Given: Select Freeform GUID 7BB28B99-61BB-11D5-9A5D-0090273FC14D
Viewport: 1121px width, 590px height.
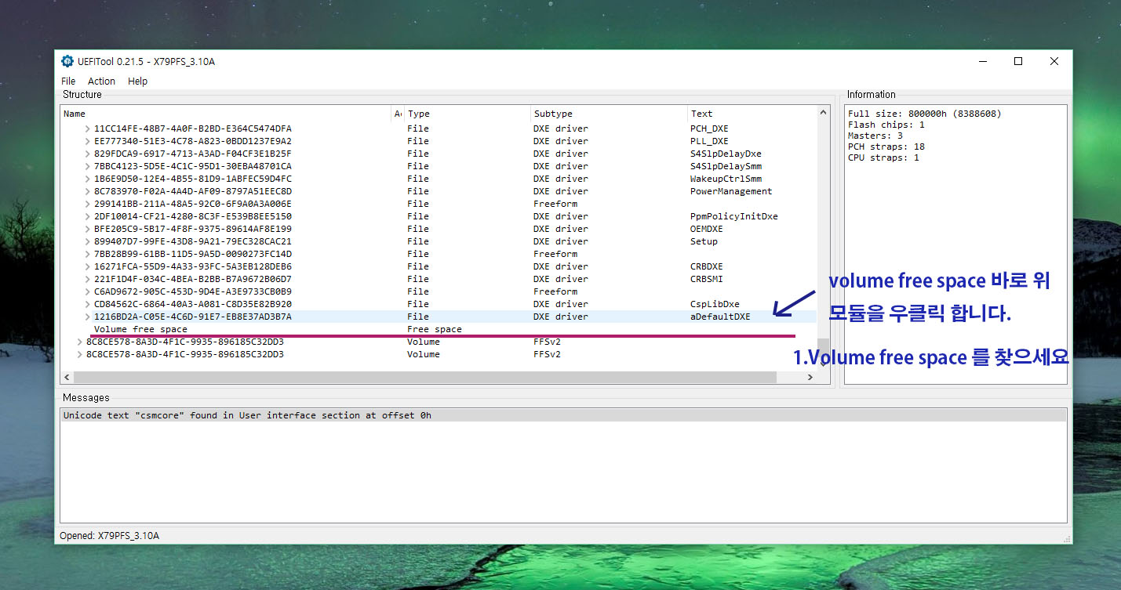Looking at the screenshot, I should click(193, 254).
